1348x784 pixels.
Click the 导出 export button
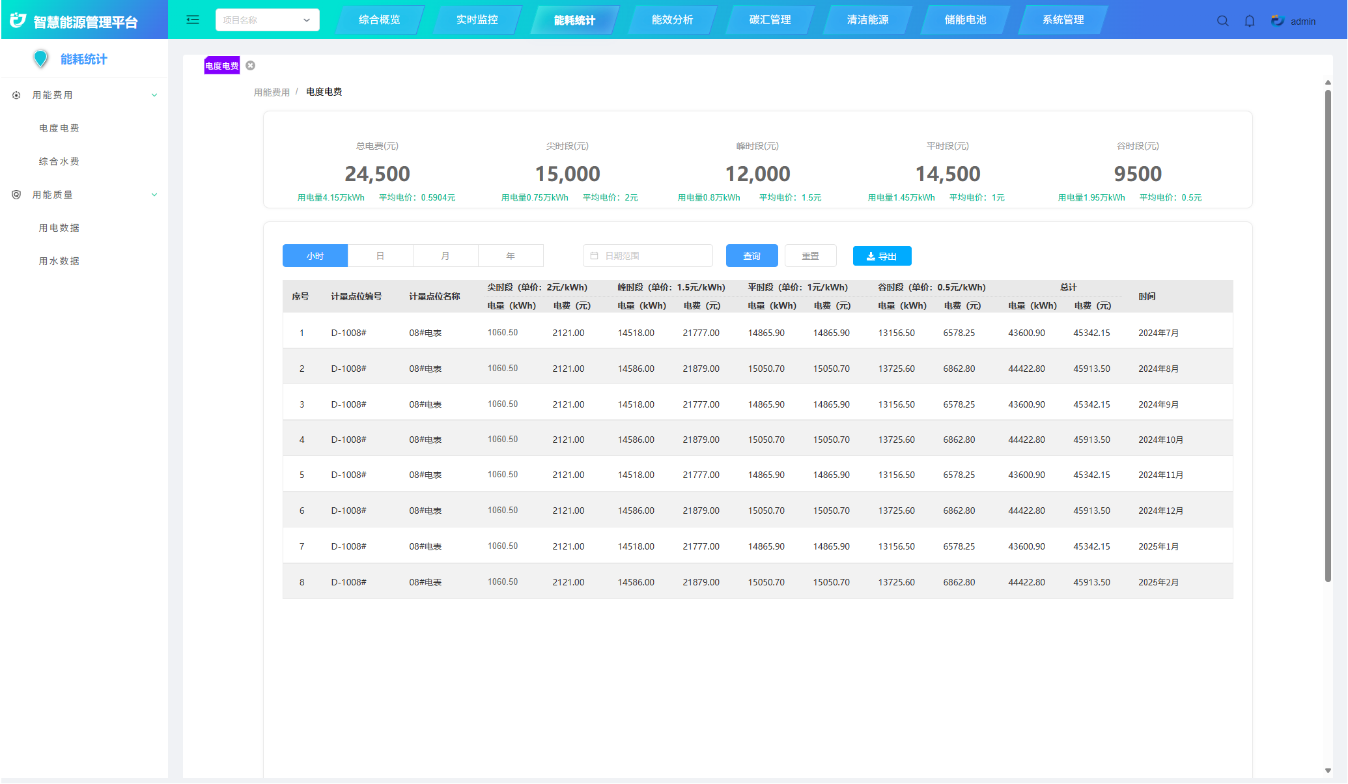(882, 256)
